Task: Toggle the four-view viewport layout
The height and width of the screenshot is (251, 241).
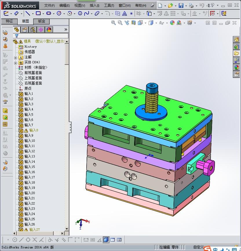Action: [119, 240]
